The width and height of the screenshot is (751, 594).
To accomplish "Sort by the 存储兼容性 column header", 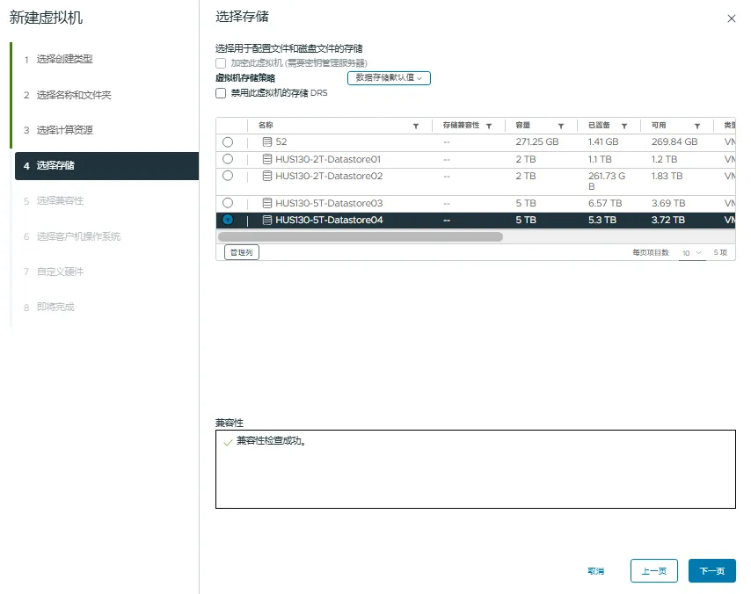I will click(x=461, y=126).
